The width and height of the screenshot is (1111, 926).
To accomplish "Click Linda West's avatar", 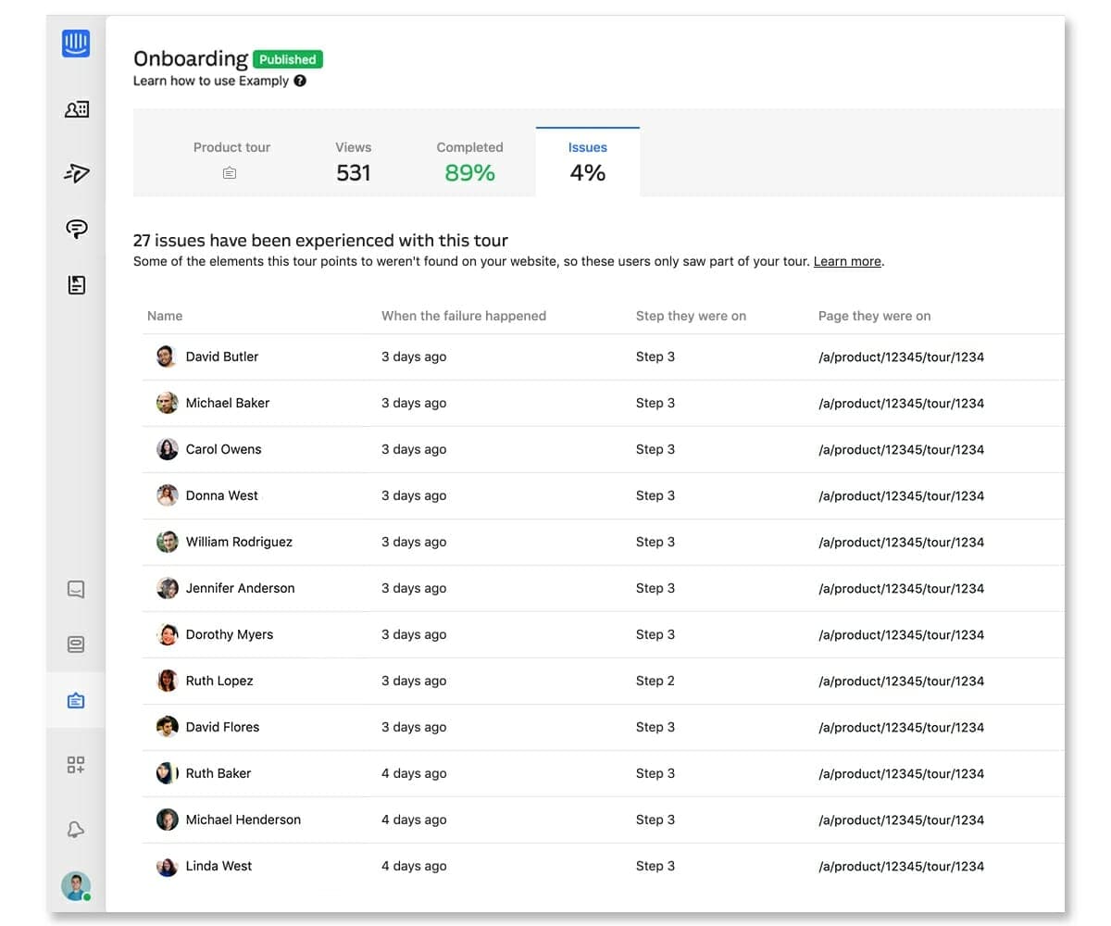I will (167, 866).
